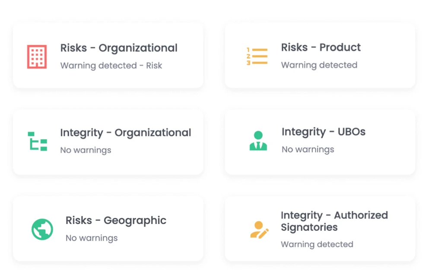Viewport: 432px width, 278px height.
Task: Click the green UBO person icon
Action: (258, 141)
